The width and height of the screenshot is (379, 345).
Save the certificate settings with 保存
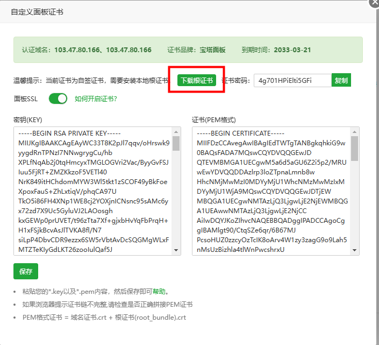[x=26, y=271]
